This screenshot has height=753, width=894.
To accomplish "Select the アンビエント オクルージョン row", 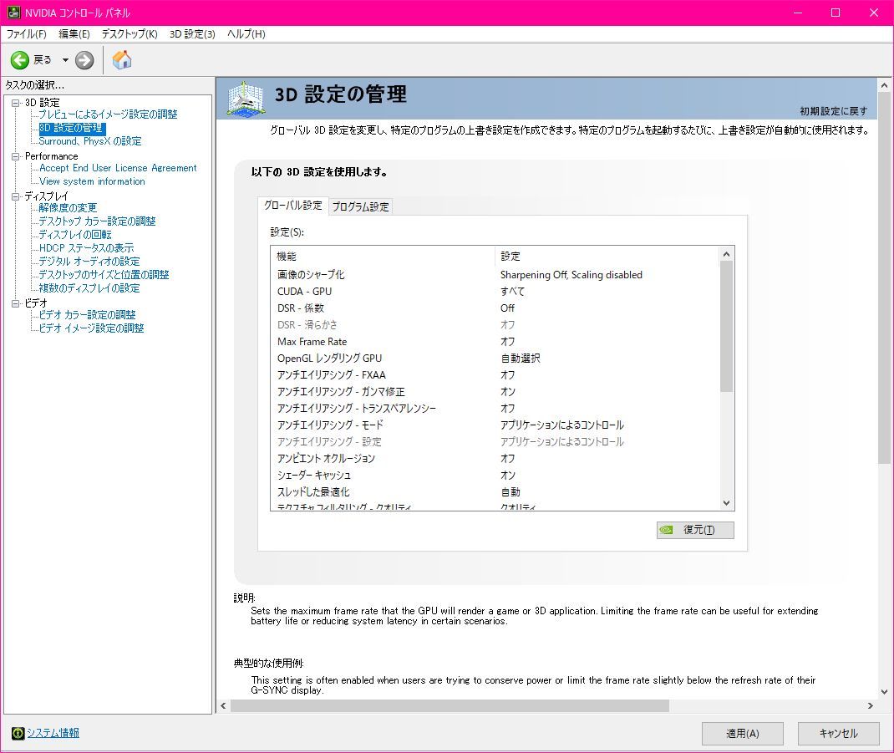I will click(495, 459).
